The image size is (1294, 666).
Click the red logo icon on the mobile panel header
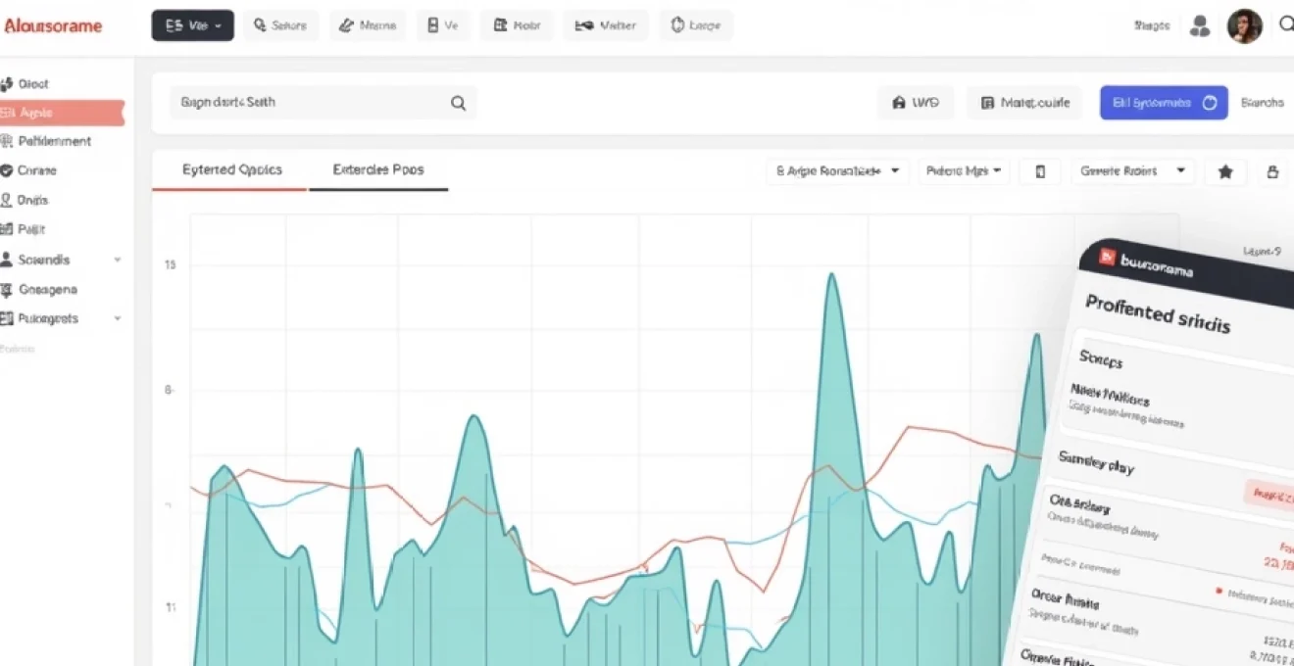point(1108,258)
